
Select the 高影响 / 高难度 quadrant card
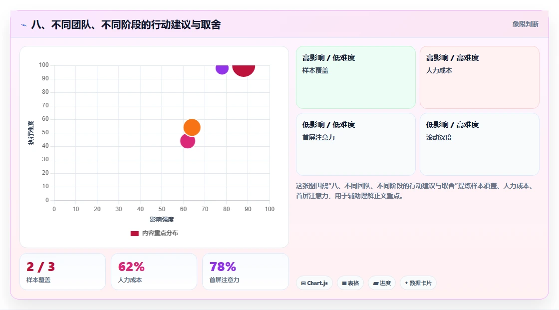pyautogui.click(x=480, y=77)
